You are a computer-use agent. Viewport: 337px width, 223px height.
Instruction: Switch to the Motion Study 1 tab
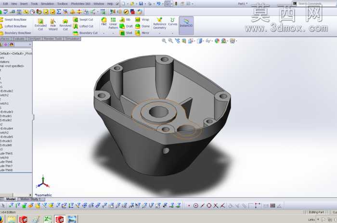point(30,199)
